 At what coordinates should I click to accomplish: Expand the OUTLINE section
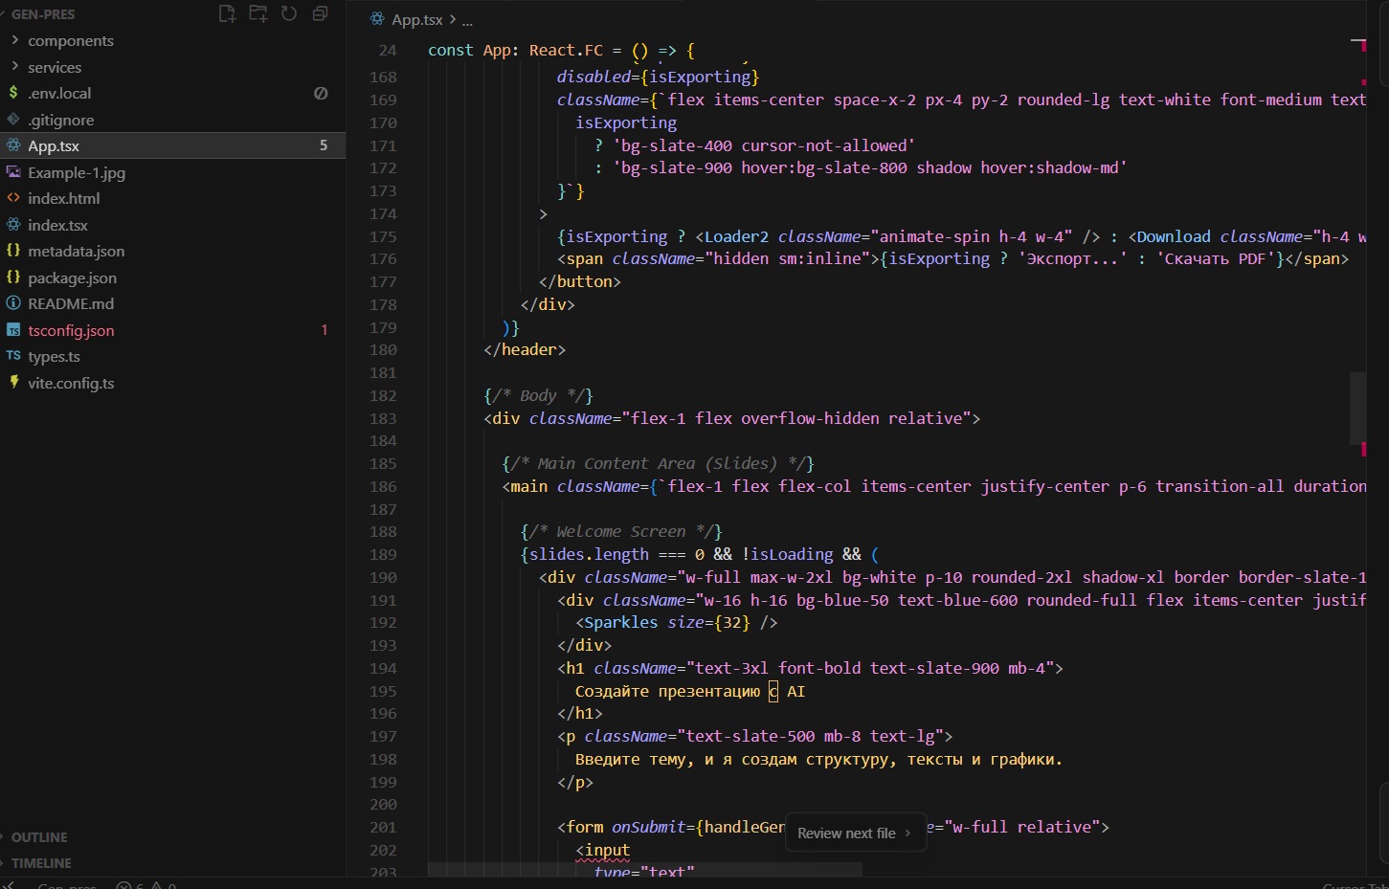coord(39,837)
